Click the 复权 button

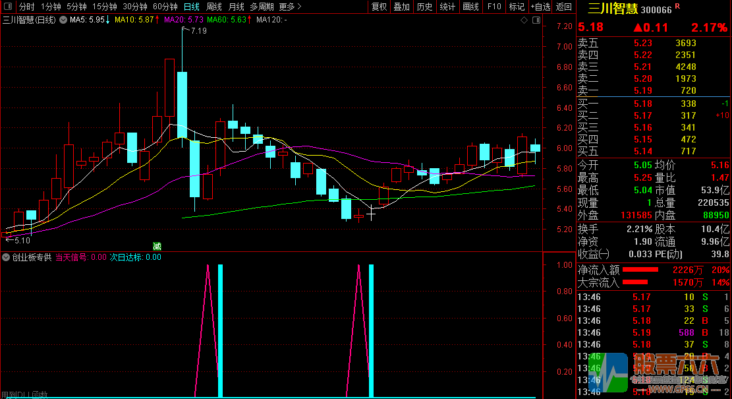[380, 7]
